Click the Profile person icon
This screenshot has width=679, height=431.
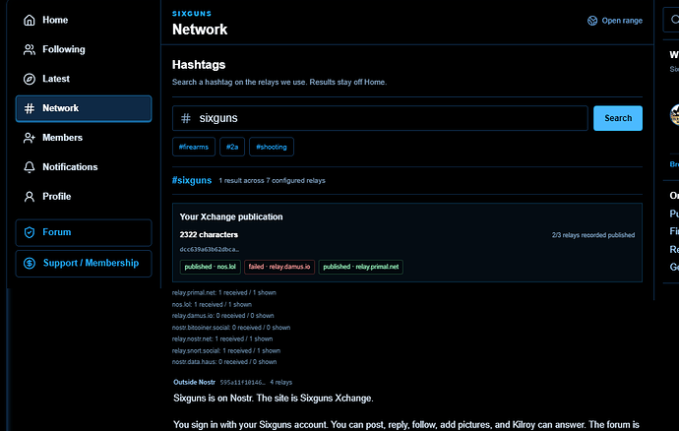[x=29, y=197]
